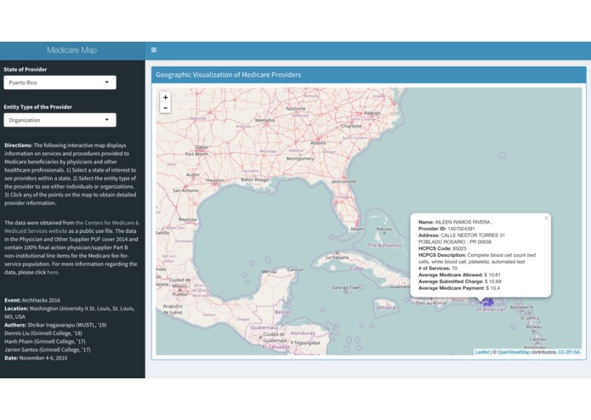Click the Guatemala label on the map
Viewport: 591px width, 420px height.
click(264, 327)
